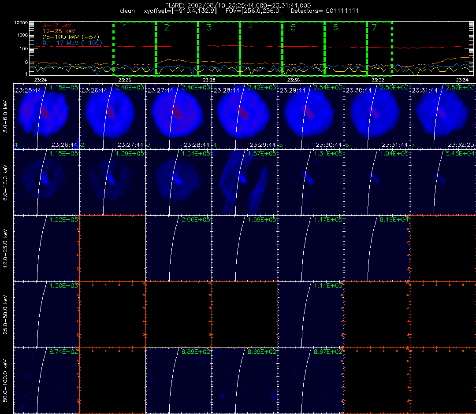
Task: Open the 12.0-25.0 keV image labeled 8.19E+04
Action: [377, 249]
